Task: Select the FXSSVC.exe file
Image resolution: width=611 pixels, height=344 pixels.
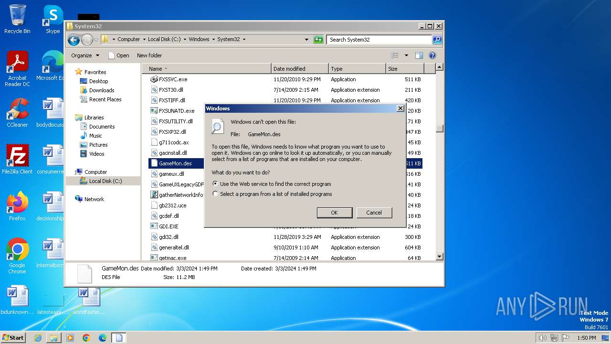Action: (173, 79)
